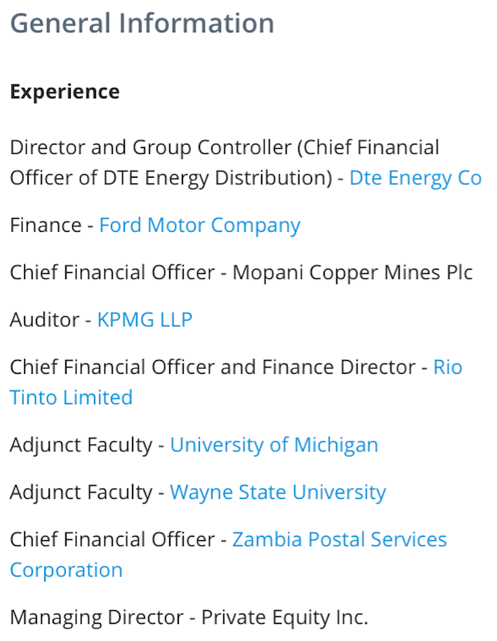Image resolution: width=497 pixels, height=641 pixels.
Task: Click Chief Financial Officer and Finance Director text
Action: point(213,367)
